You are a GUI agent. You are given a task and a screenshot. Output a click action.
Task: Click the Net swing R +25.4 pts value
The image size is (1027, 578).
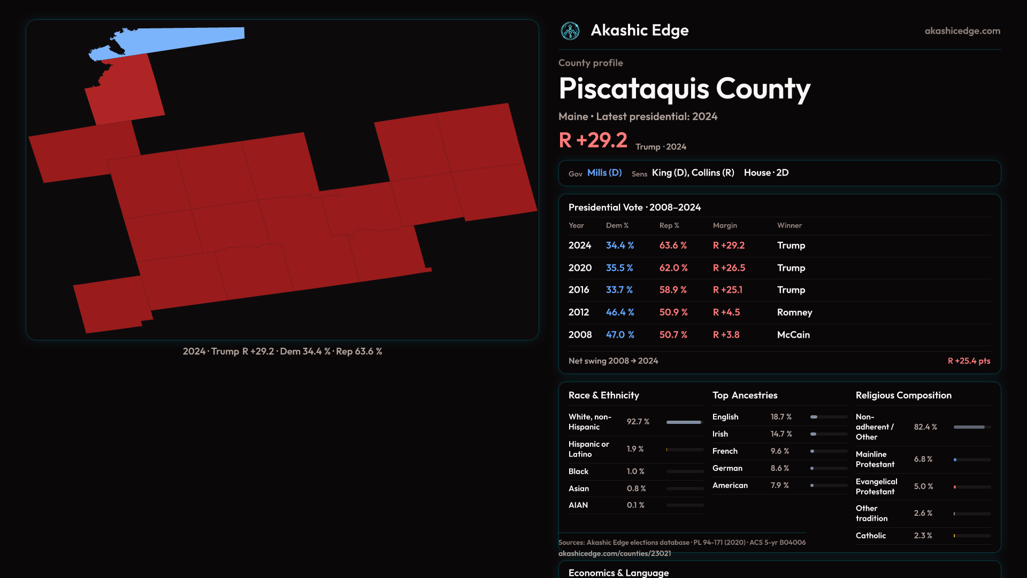[x=968, y=361]
